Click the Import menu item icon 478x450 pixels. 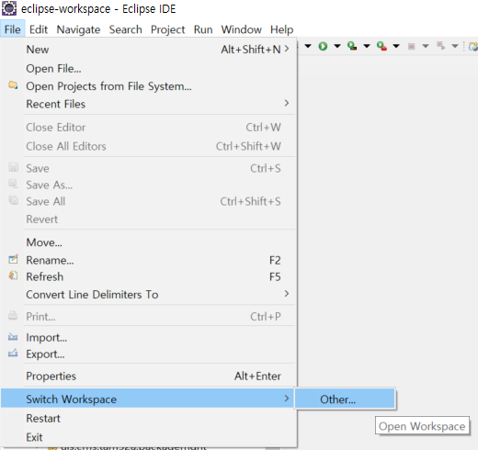coord(13,337)
